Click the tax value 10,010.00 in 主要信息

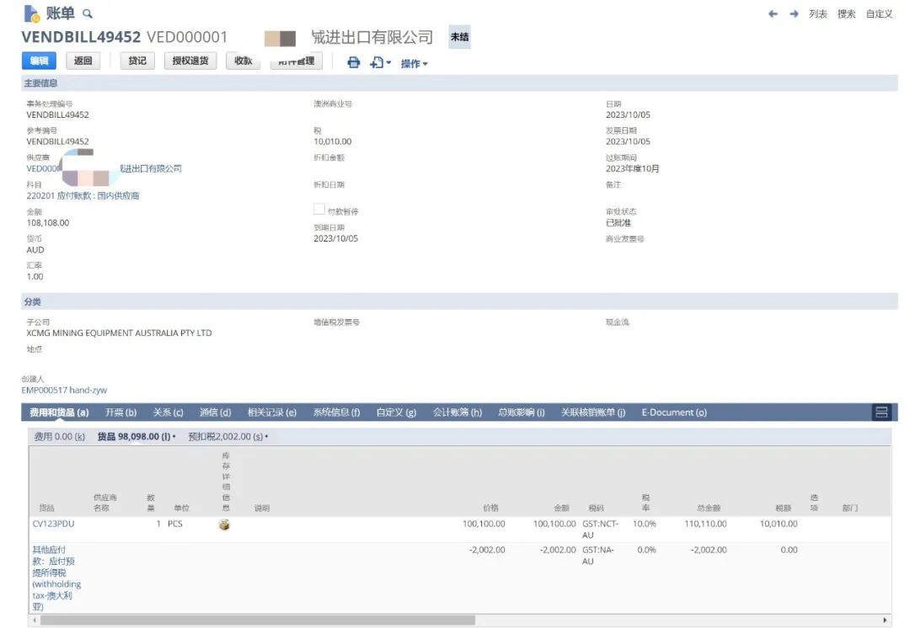click(333, 141)
